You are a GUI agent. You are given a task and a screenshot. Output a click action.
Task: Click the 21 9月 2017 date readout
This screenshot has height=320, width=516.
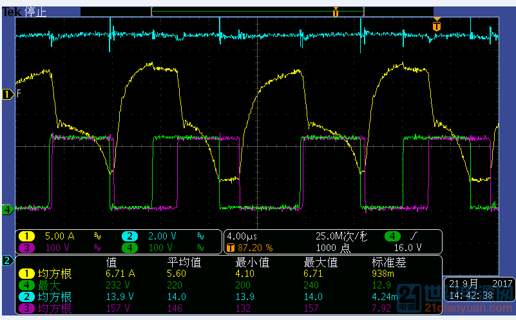coord(481,283)
